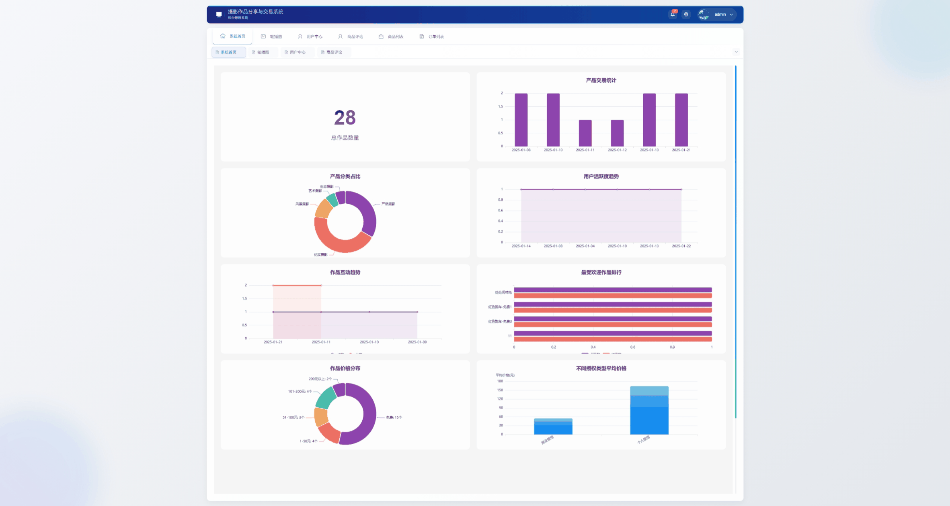Viewport: 950px width, 506px height.
Task: Open the notification bell icon
Action: pyautogui.click(x=673, y=14)
